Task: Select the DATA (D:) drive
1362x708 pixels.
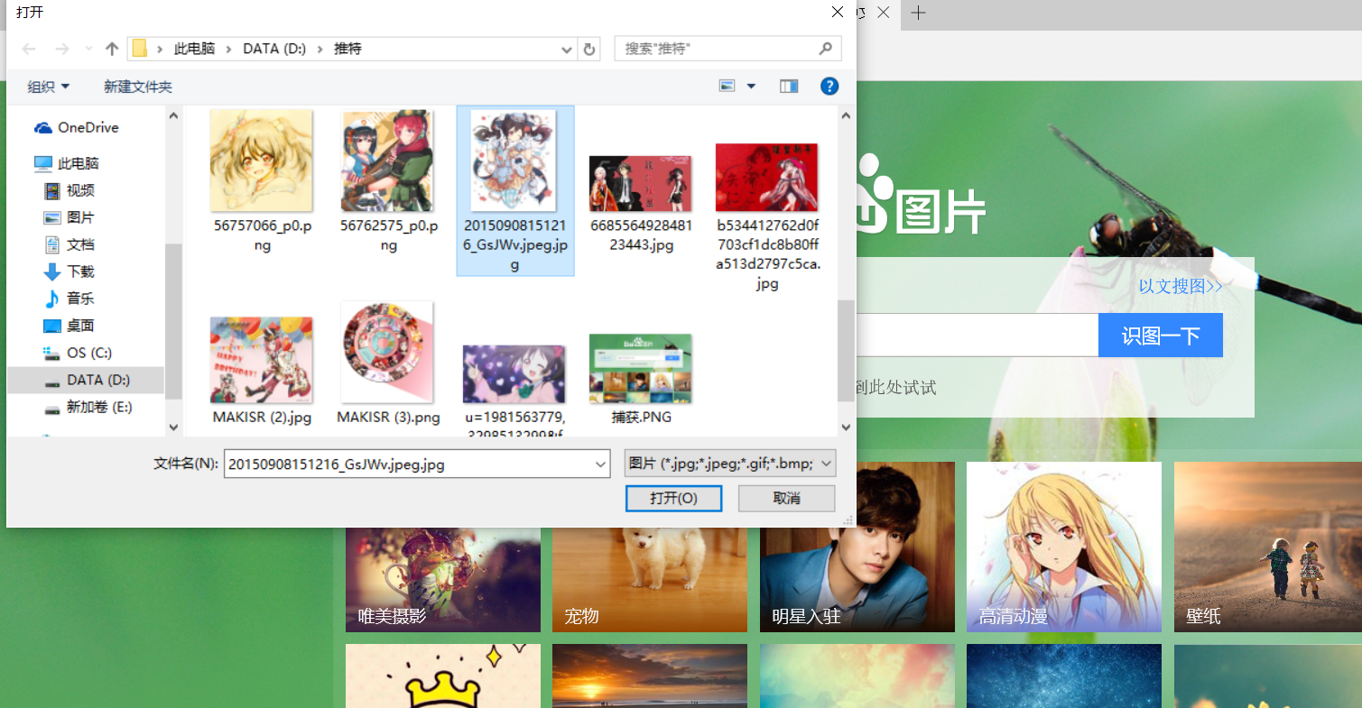Action: pyautogui.click(x=87, y=380)
